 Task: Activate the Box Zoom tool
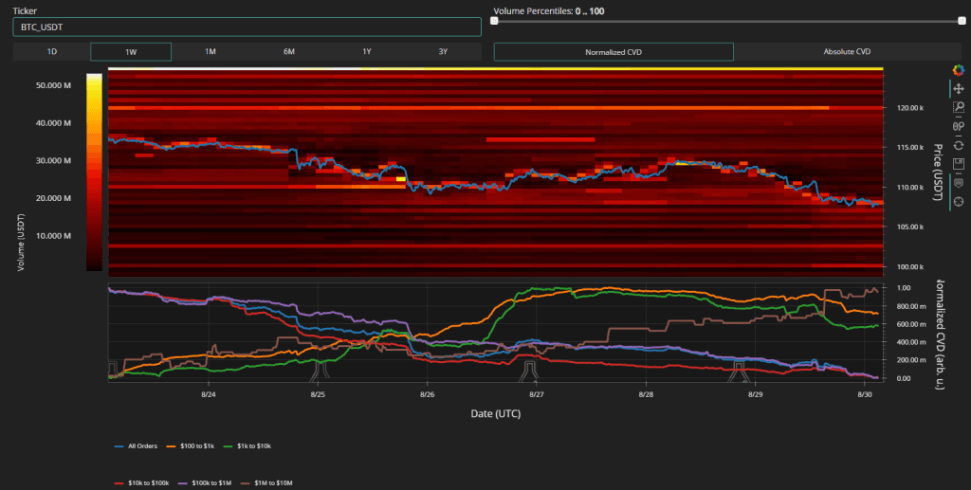coord(958,107)
